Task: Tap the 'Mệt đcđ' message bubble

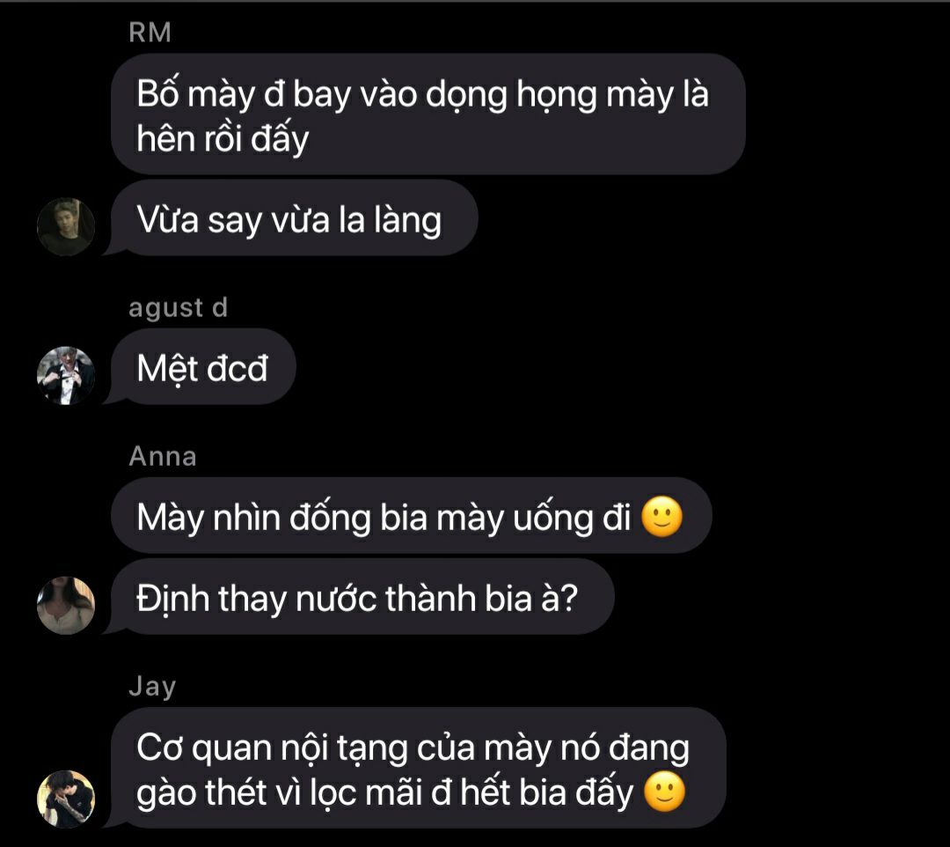Action: pyautogui.click(x=203, y=367)
